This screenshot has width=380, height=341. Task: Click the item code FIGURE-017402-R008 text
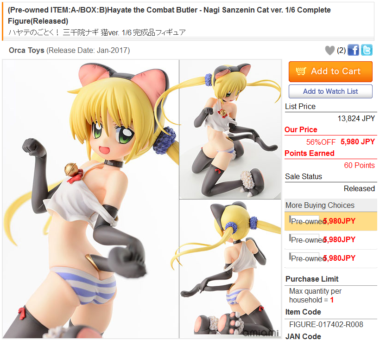click(x=326, y=324)
